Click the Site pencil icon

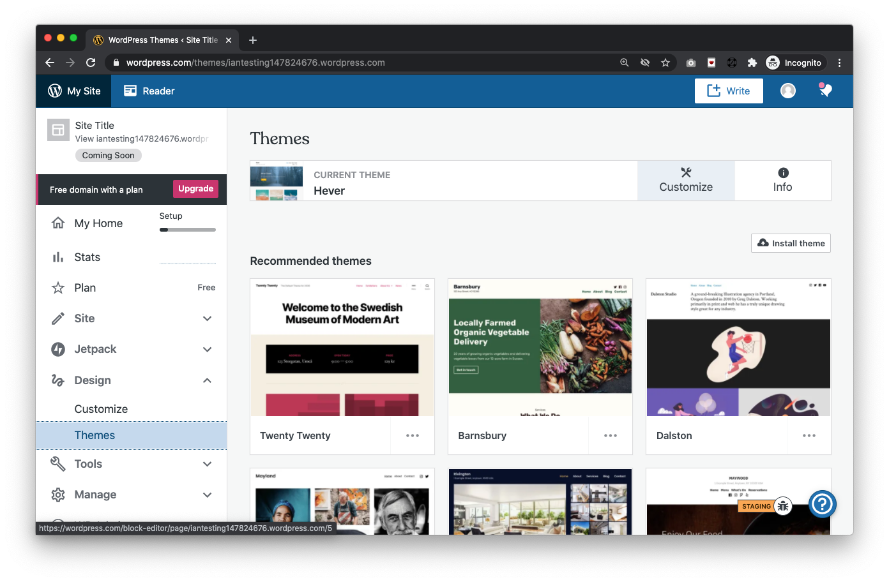coord(58,318)
